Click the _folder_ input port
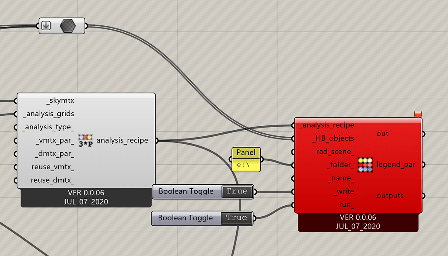This screenshot has height=256, width=448. point(293,165)
